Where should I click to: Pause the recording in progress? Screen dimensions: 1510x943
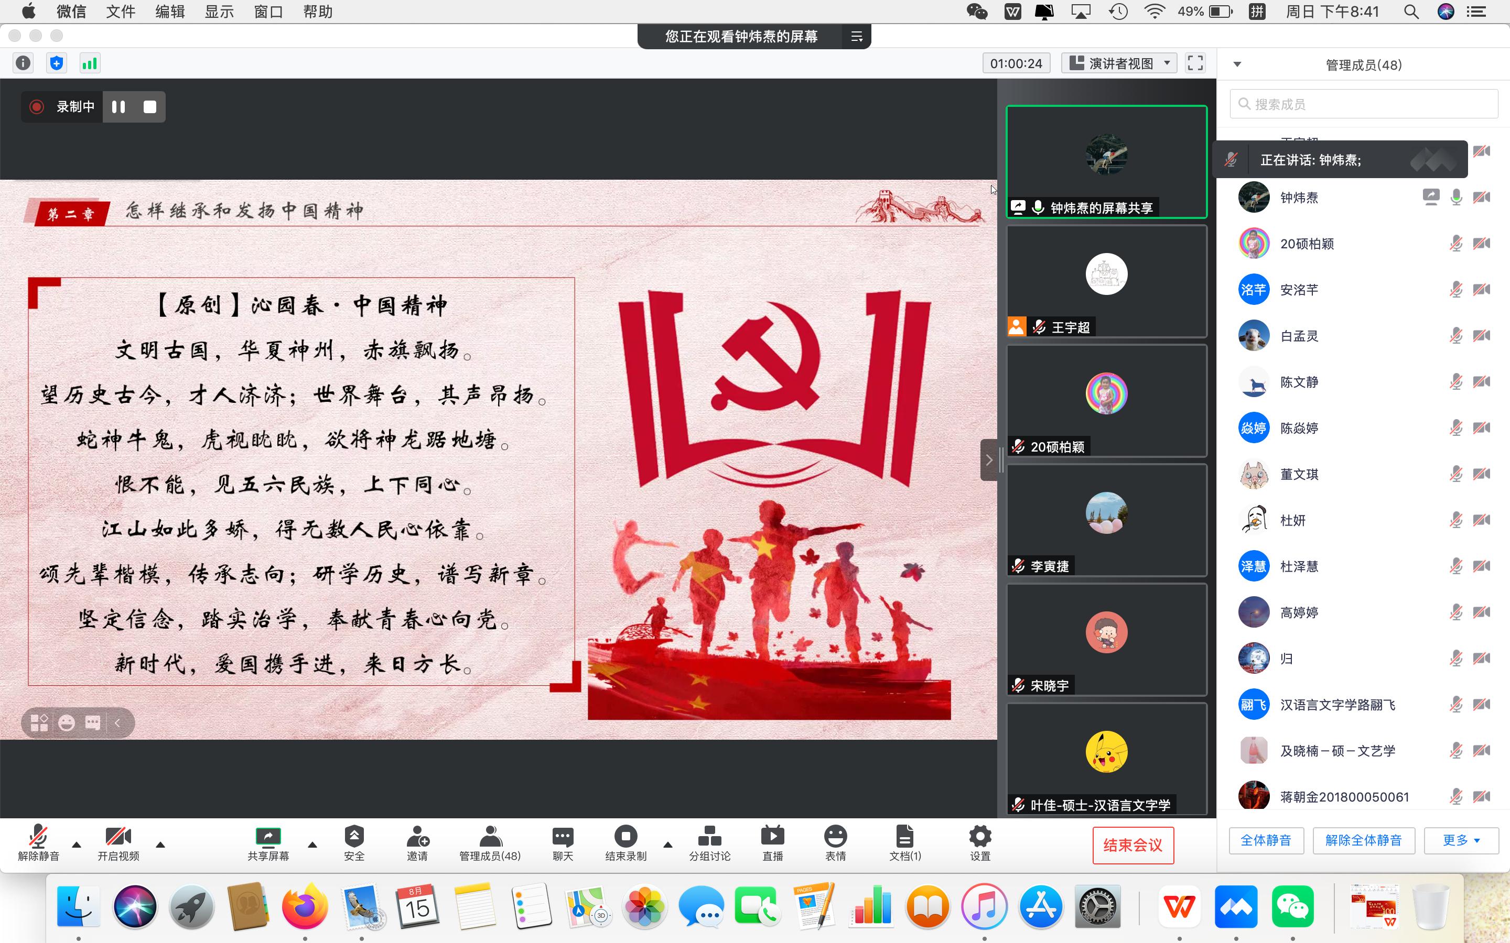click(118, 107)
